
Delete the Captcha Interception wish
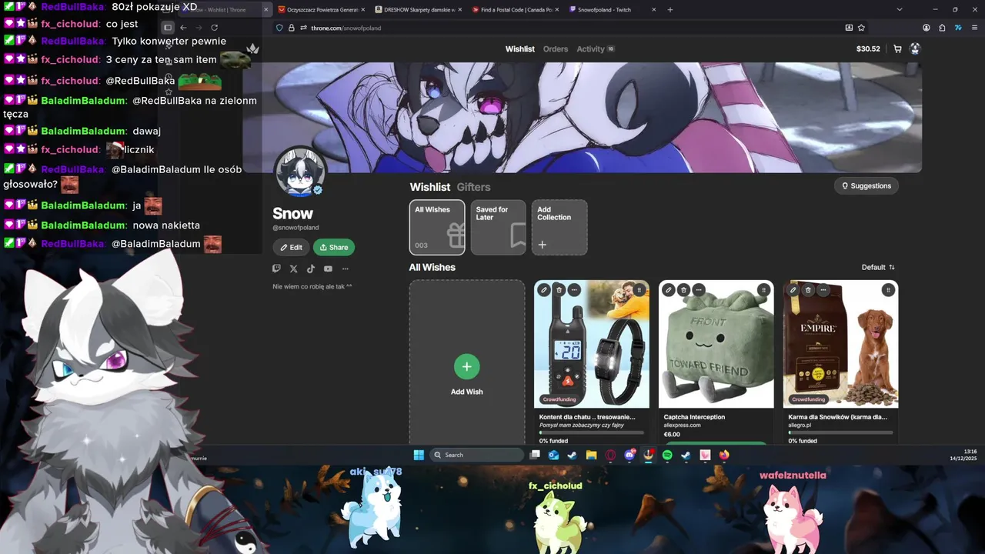[x=683, y=290]
